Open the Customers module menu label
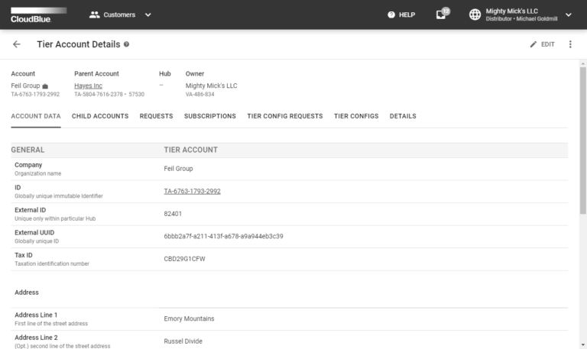The width and height of the screenshot is (587, 349). coord(119,15)
